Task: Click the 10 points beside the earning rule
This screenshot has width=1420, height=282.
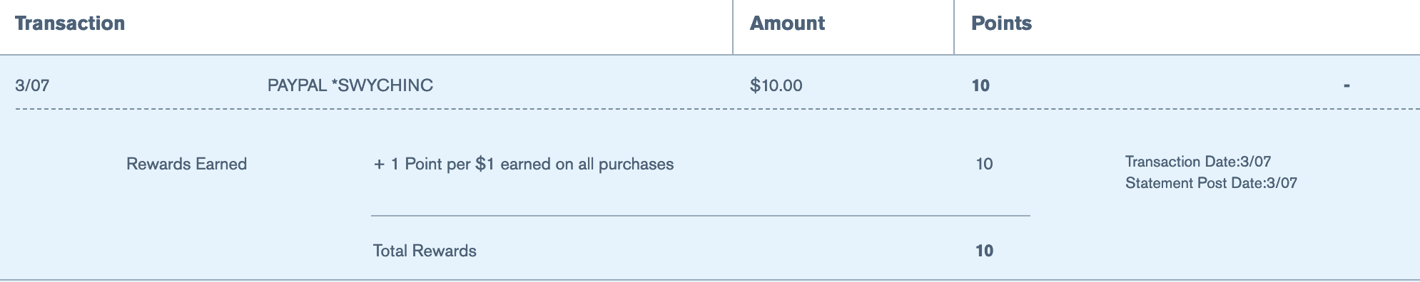Action: [984, 164]
